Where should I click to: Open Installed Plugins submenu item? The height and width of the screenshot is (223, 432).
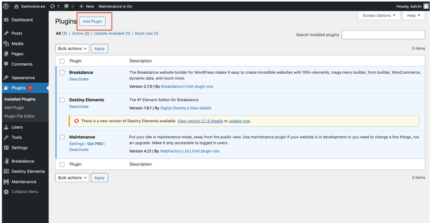(x=20, y=99)
